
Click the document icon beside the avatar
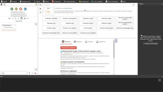coord(4,4)
